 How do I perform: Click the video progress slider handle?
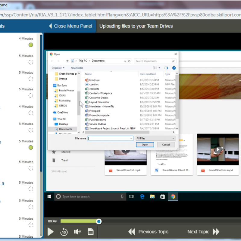(x=99, y=221)
